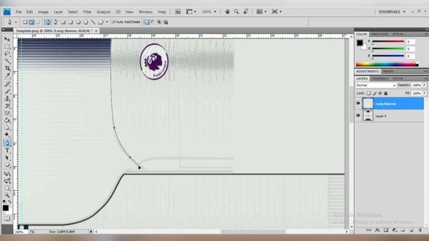This screenshot has height=241, width=429.
Task: Open the custom shape options dropdown arrow
Action: (107, 22)
